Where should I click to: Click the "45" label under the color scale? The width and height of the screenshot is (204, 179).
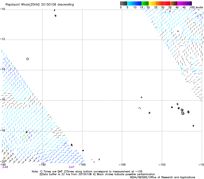pos(184,7)
